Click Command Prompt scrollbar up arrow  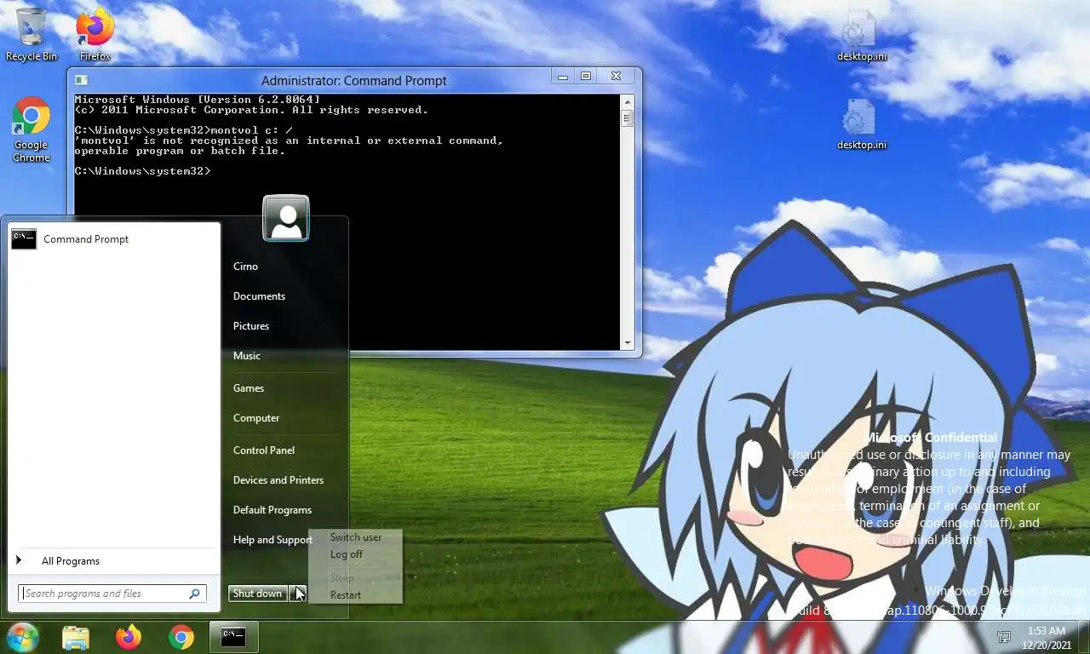(628, 101)
